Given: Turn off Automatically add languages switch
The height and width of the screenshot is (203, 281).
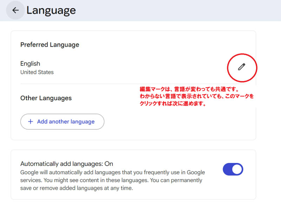Looking at the screenshot, I should point(233,169).
